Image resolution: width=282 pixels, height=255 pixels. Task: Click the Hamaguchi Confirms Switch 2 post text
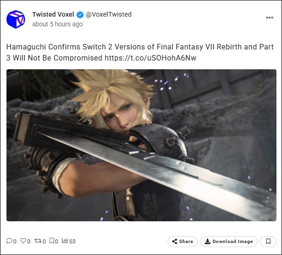click(140, 52)
